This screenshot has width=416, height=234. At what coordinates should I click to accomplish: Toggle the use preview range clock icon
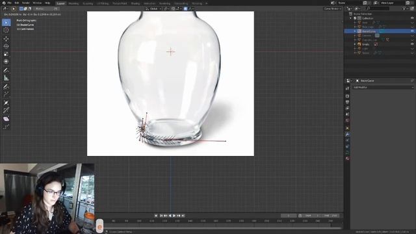(x=300, y=216)
